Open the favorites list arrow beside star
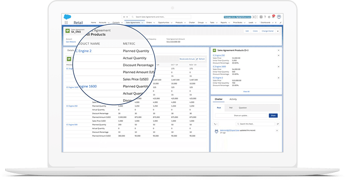Screen dimensions: 346x180 coord(256,17)
